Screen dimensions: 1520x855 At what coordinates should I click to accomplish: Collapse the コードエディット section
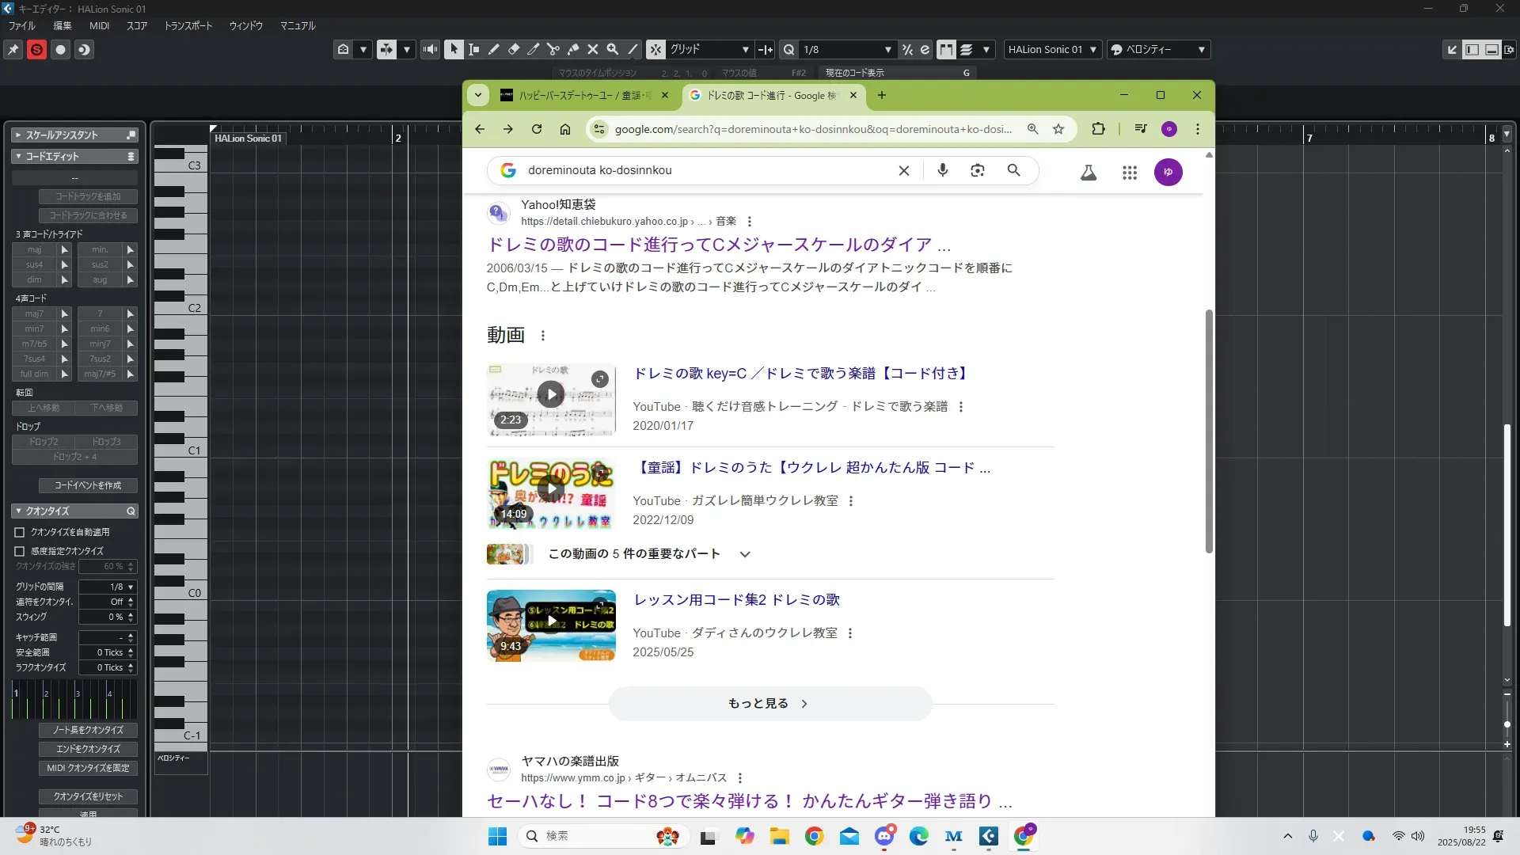click(x=18, y=157)
